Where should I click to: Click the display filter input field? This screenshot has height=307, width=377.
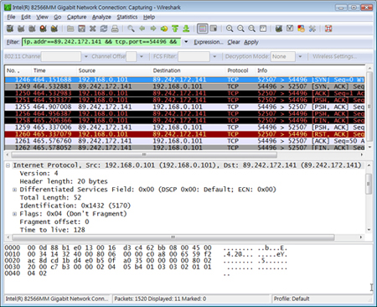pyautogui.click(x=101, y=42)
